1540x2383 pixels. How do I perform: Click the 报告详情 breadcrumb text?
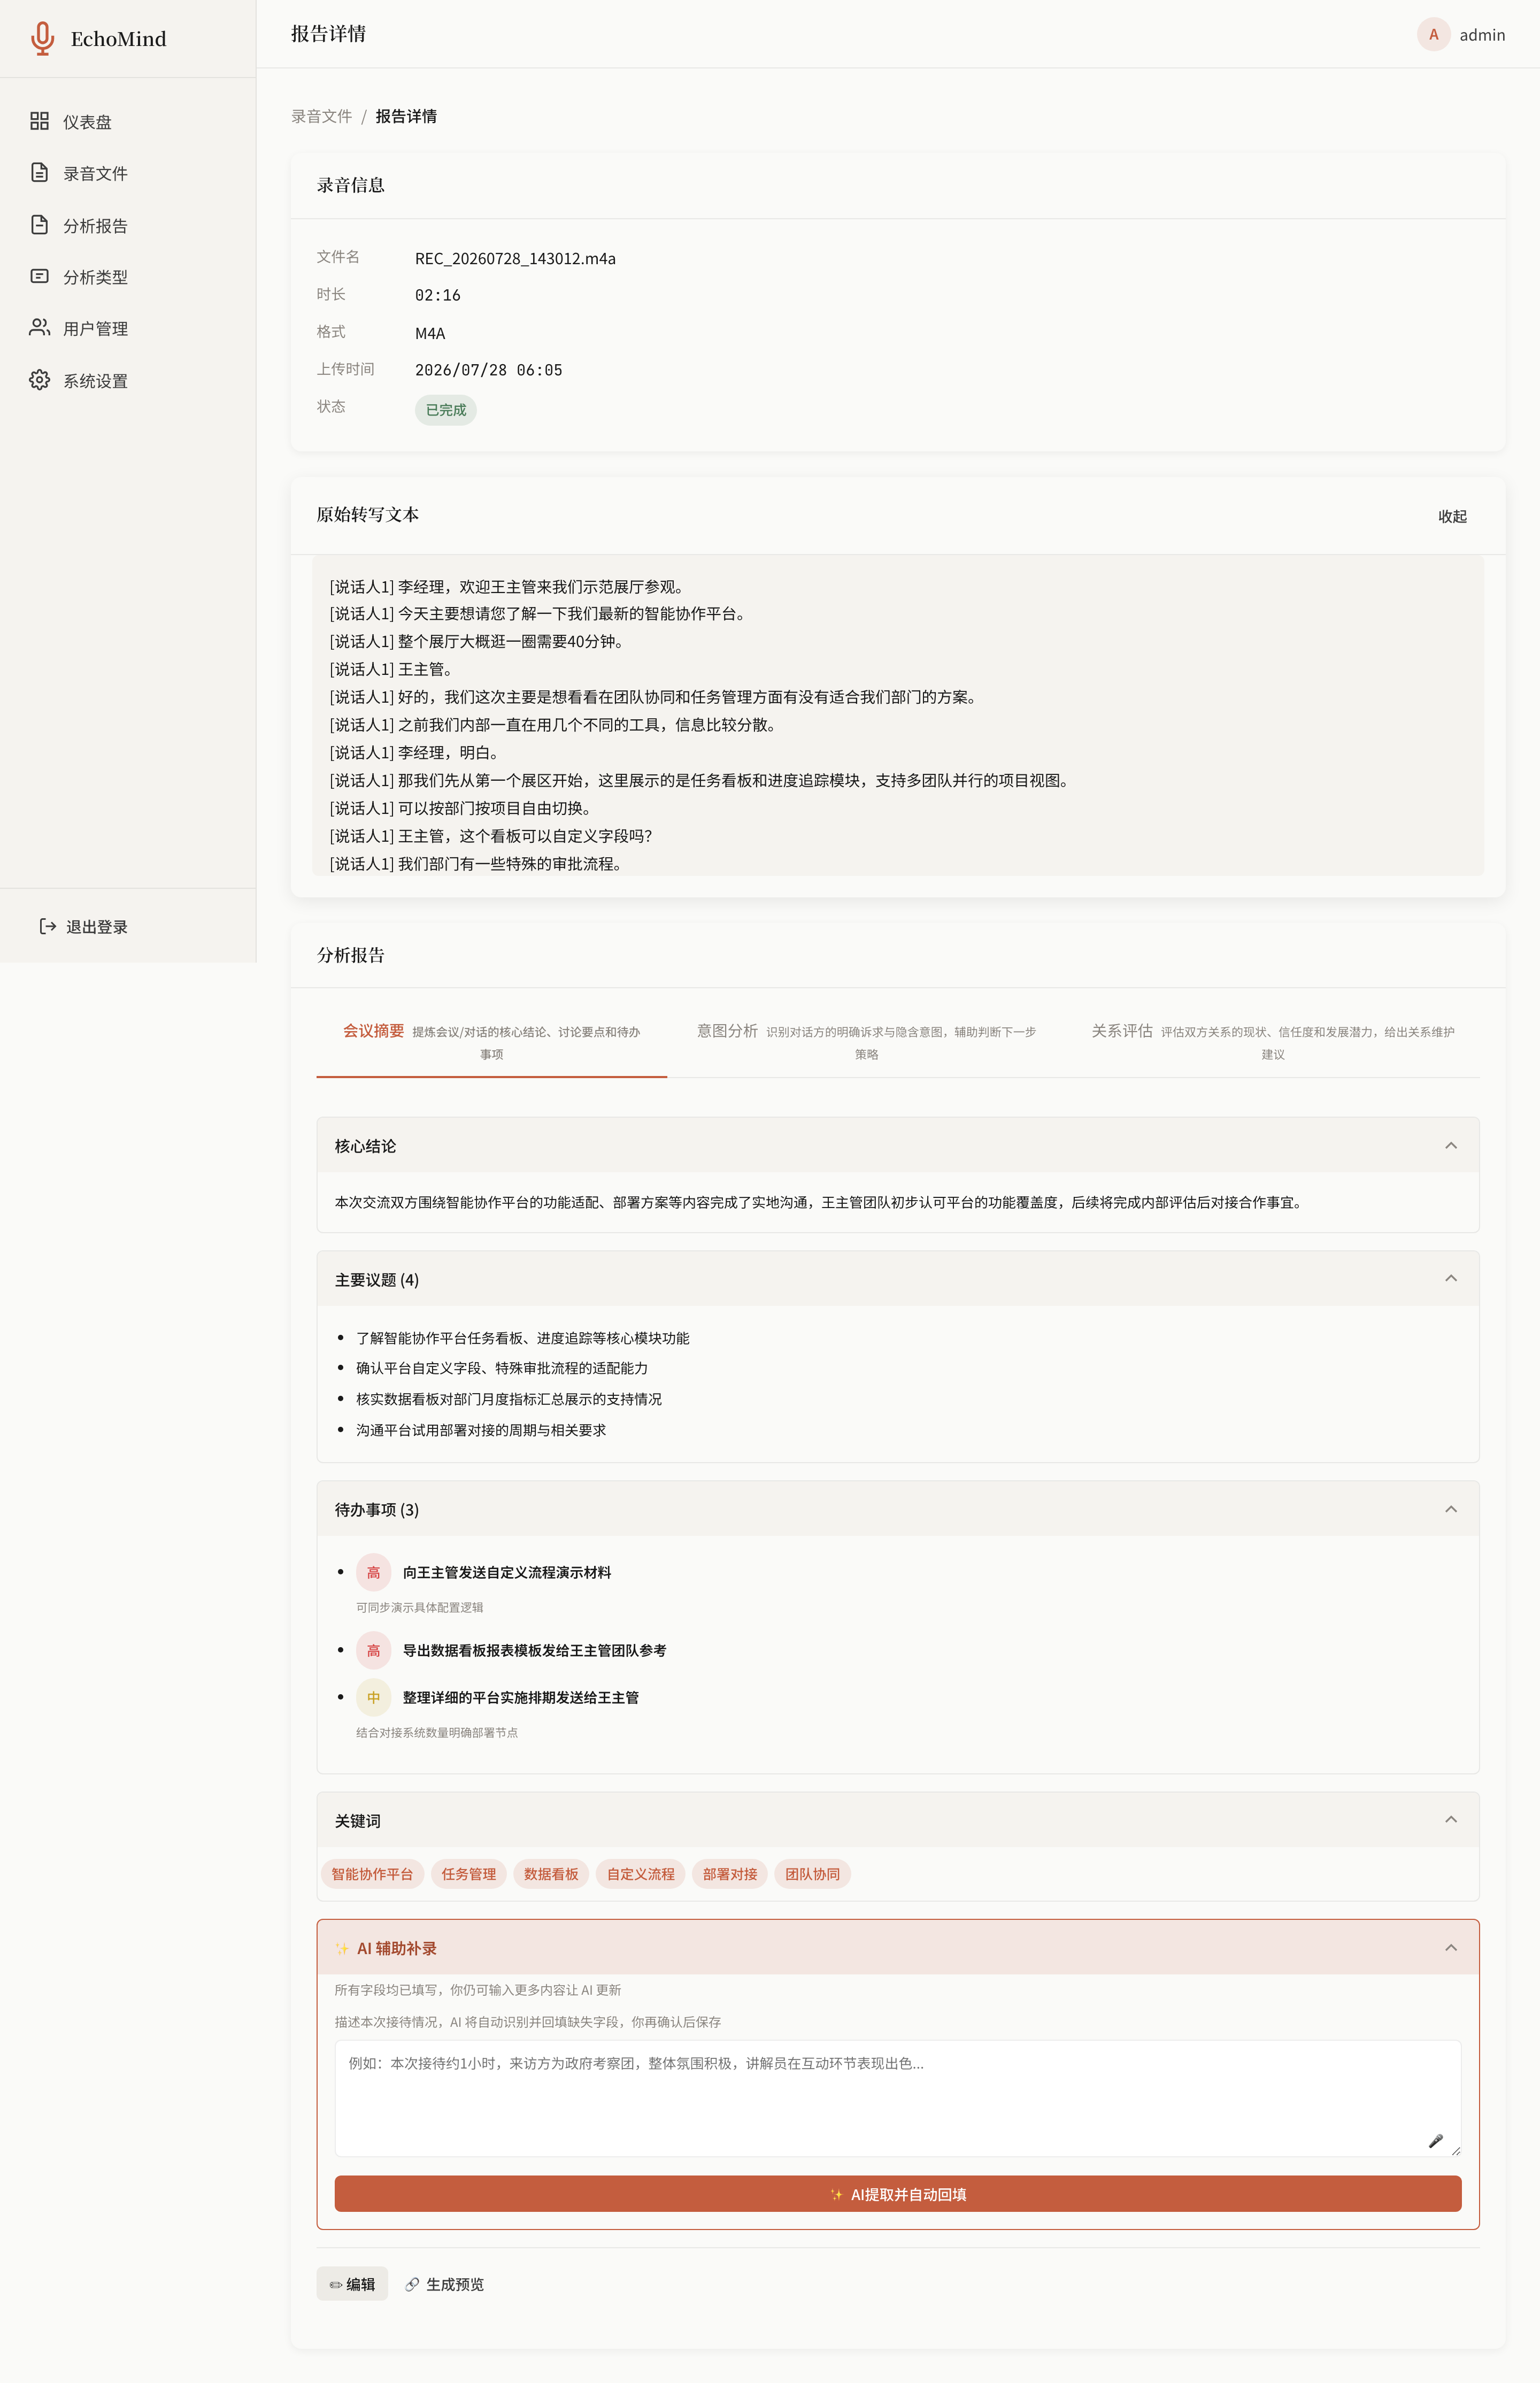click(x=406, y=116)
